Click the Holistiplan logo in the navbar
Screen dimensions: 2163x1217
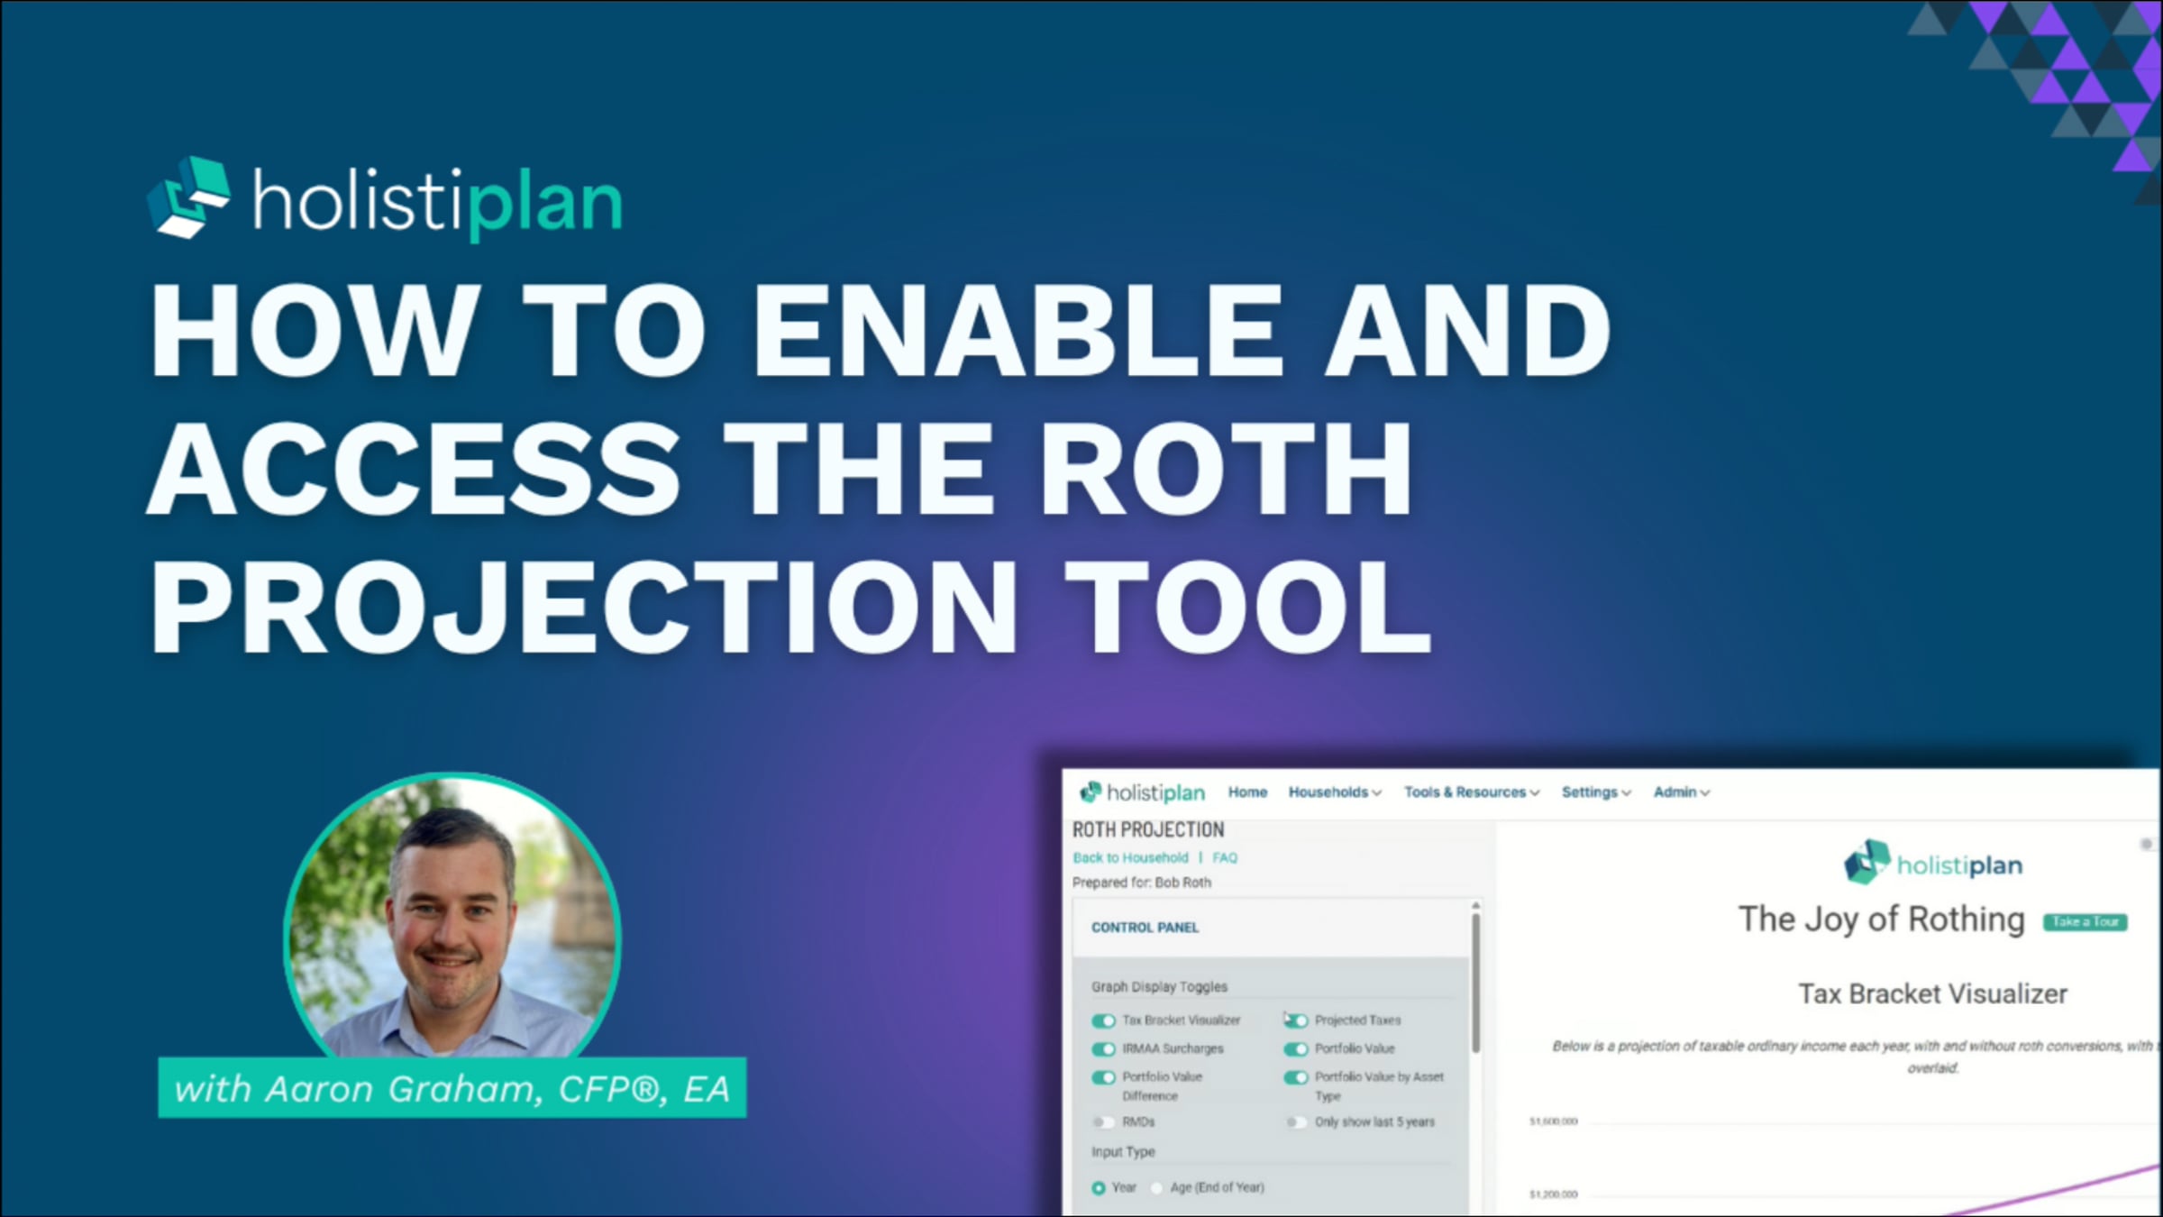point(1142,792)
